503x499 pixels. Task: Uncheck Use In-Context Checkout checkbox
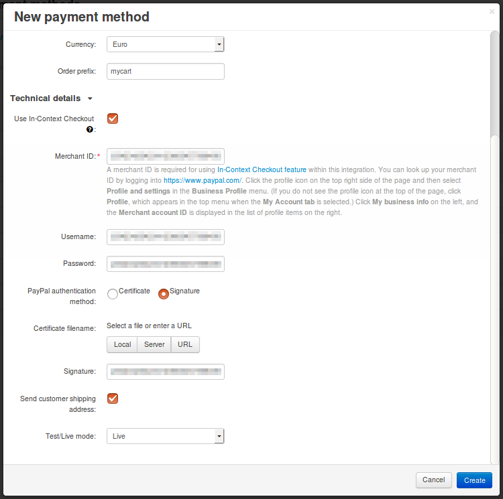pos(113,119)
